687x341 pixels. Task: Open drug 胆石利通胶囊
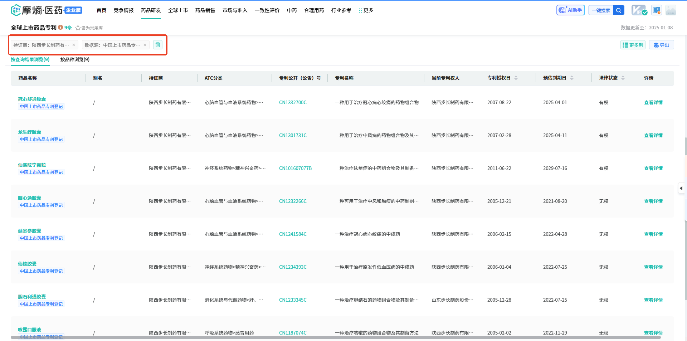[32, 297]
